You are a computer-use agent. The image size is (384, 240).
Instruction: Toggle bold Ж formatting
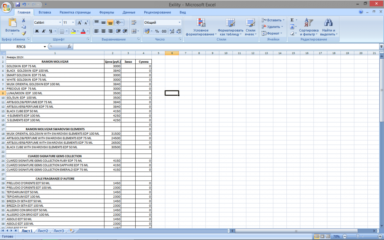37,31
